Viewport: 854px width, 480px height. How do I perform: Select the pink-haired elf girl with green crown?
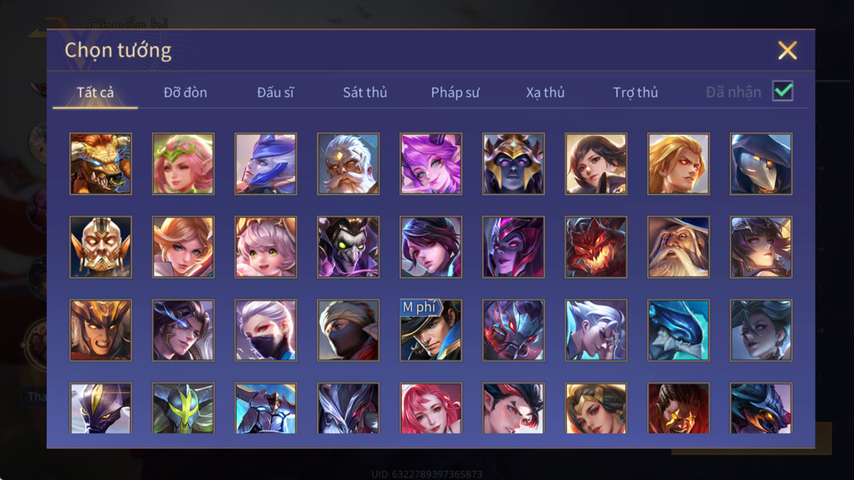point(183,164)
